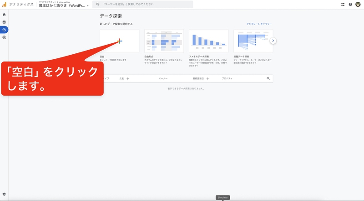Sort by last modified date arrow
364x201 pixels.
click(207, 78)
